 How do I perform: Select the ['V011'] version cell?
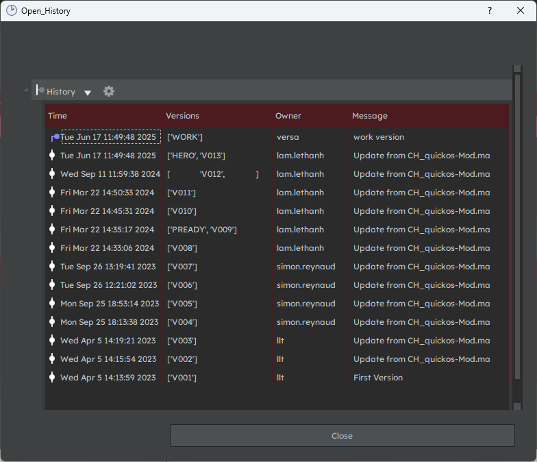[x=182, y=193]
